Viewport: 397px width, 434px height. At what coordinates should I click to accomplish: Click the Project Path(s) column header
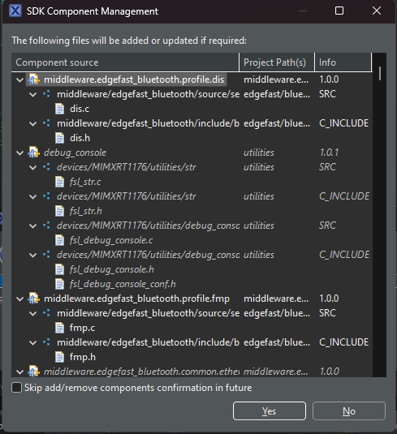(x=277, y=62)
